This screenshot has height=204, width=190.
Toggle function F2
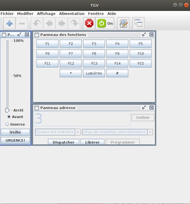coord(71,44)
